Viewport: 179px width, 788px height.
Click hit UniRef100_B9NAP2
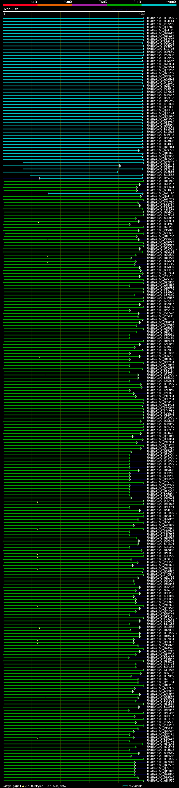[x=160, y=36]
